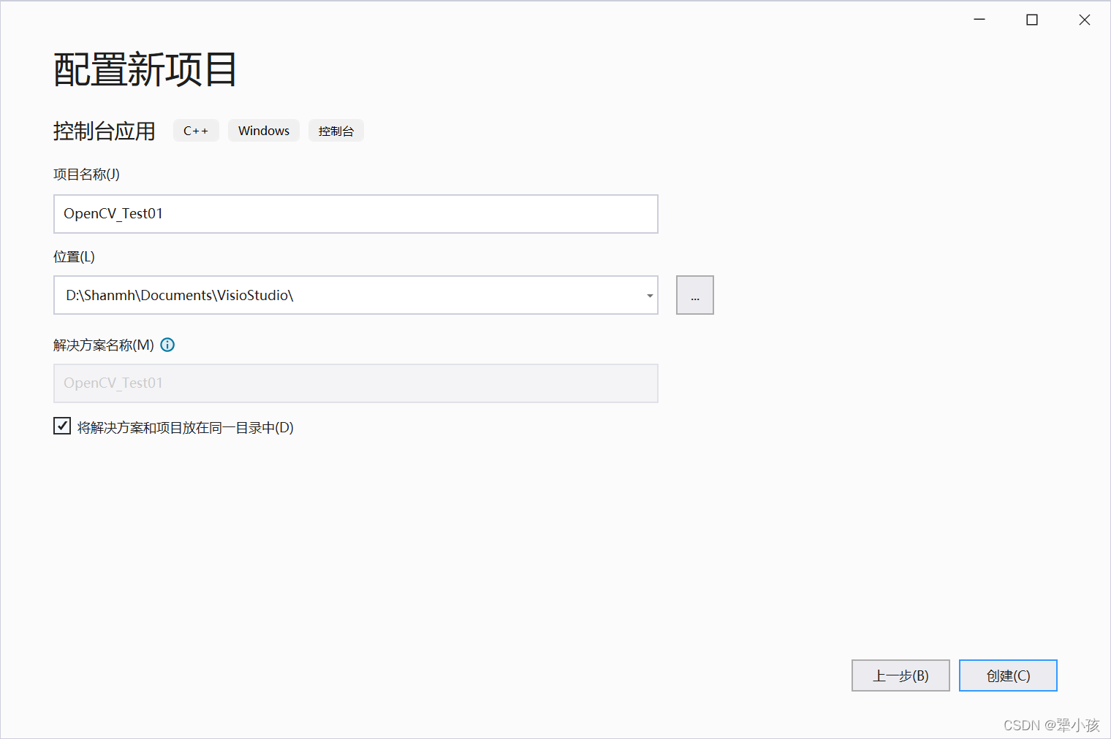Maximize the configuration dialog window
This screenshot has width=1111, height=739.
1032,20
